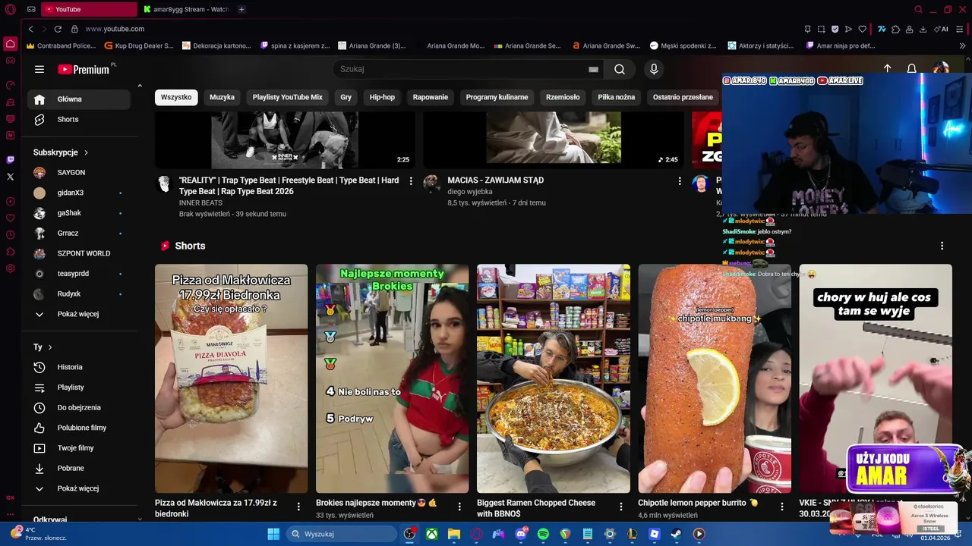Add page to bookmarks with heart icon
This screenshot has height=546, width=972.
point(862,29)
